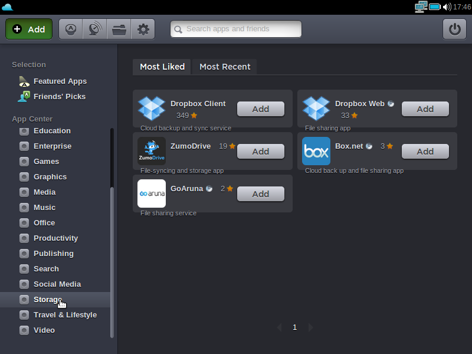Click the power button icon

[454, 29]
